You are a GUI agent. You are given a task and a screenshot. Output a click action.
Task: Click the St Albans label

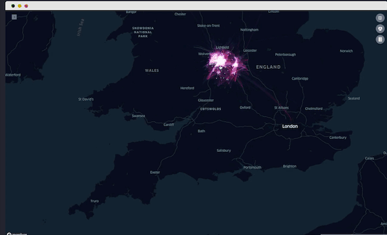coord(281,108)
